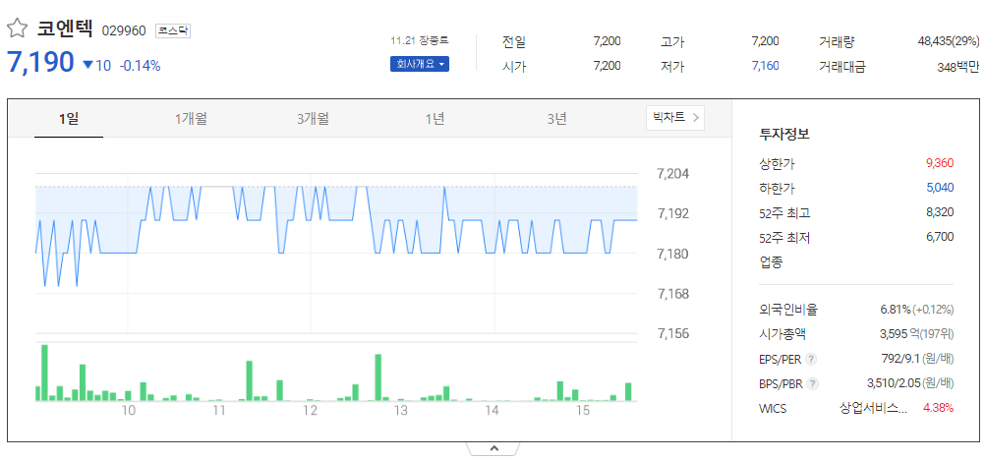This screenshot has width=986, height=460.
Task: Click the 7,156 price axis label
Action: pos(672,333)
